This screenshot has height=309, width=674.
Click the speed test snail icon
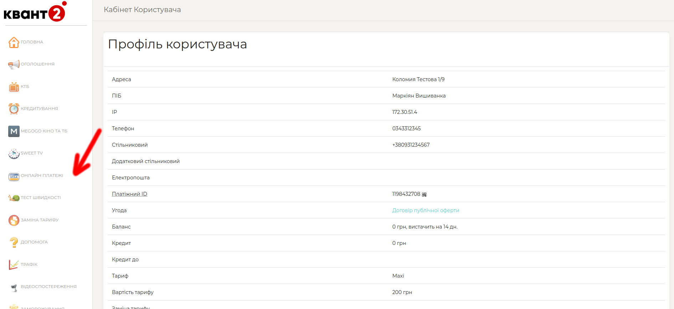[14, 198]
